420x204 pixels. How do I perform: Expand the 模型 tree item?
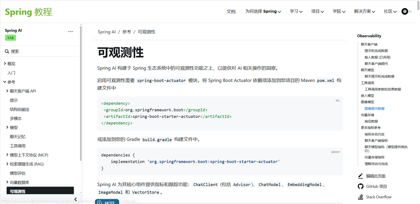click(7, 127)
